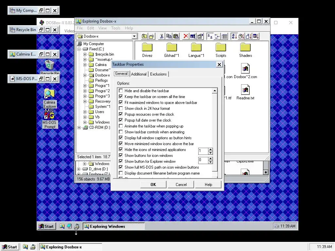The height and width of the screenshot is (251, 335).
Task: Expand the Vb folder node
Action: click(x=85, y=117)
